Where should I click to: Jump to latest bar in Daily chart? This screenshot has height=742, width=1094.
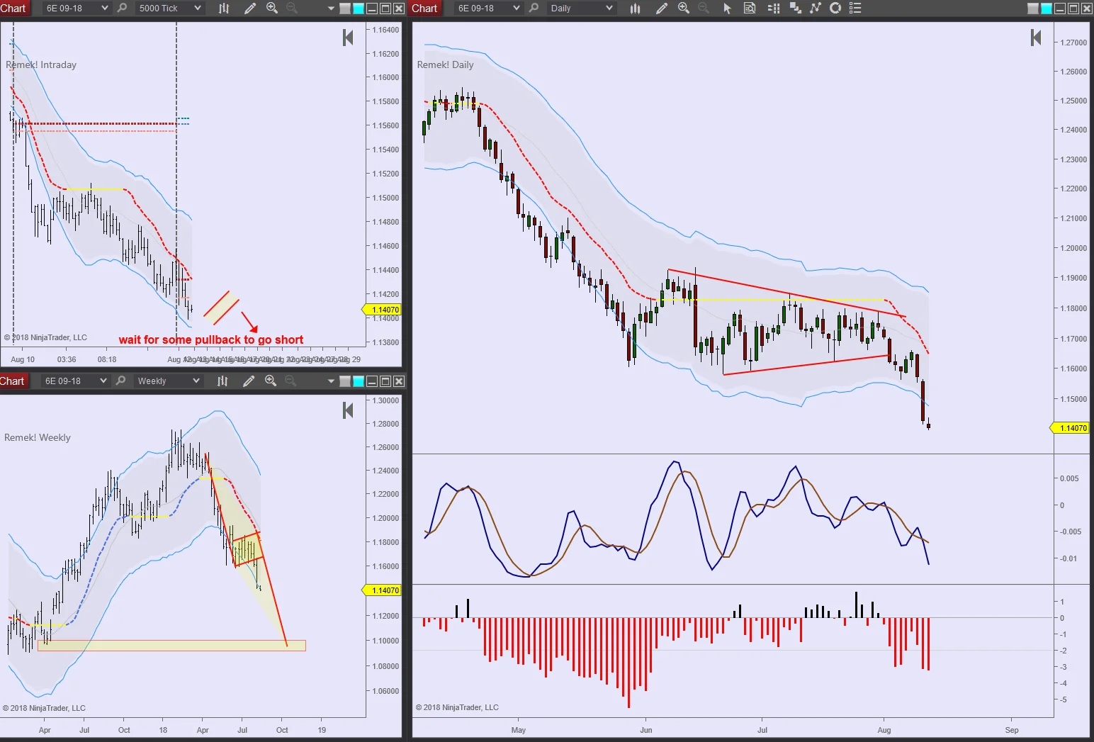[1036, 38]
